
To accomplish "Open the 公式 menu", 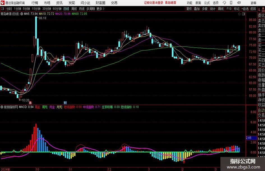I will click(207, 3).
